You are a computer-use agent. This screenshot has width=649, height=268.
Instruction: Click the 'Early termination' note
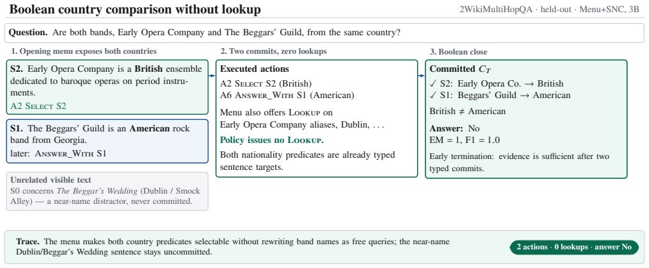[519, 163]
